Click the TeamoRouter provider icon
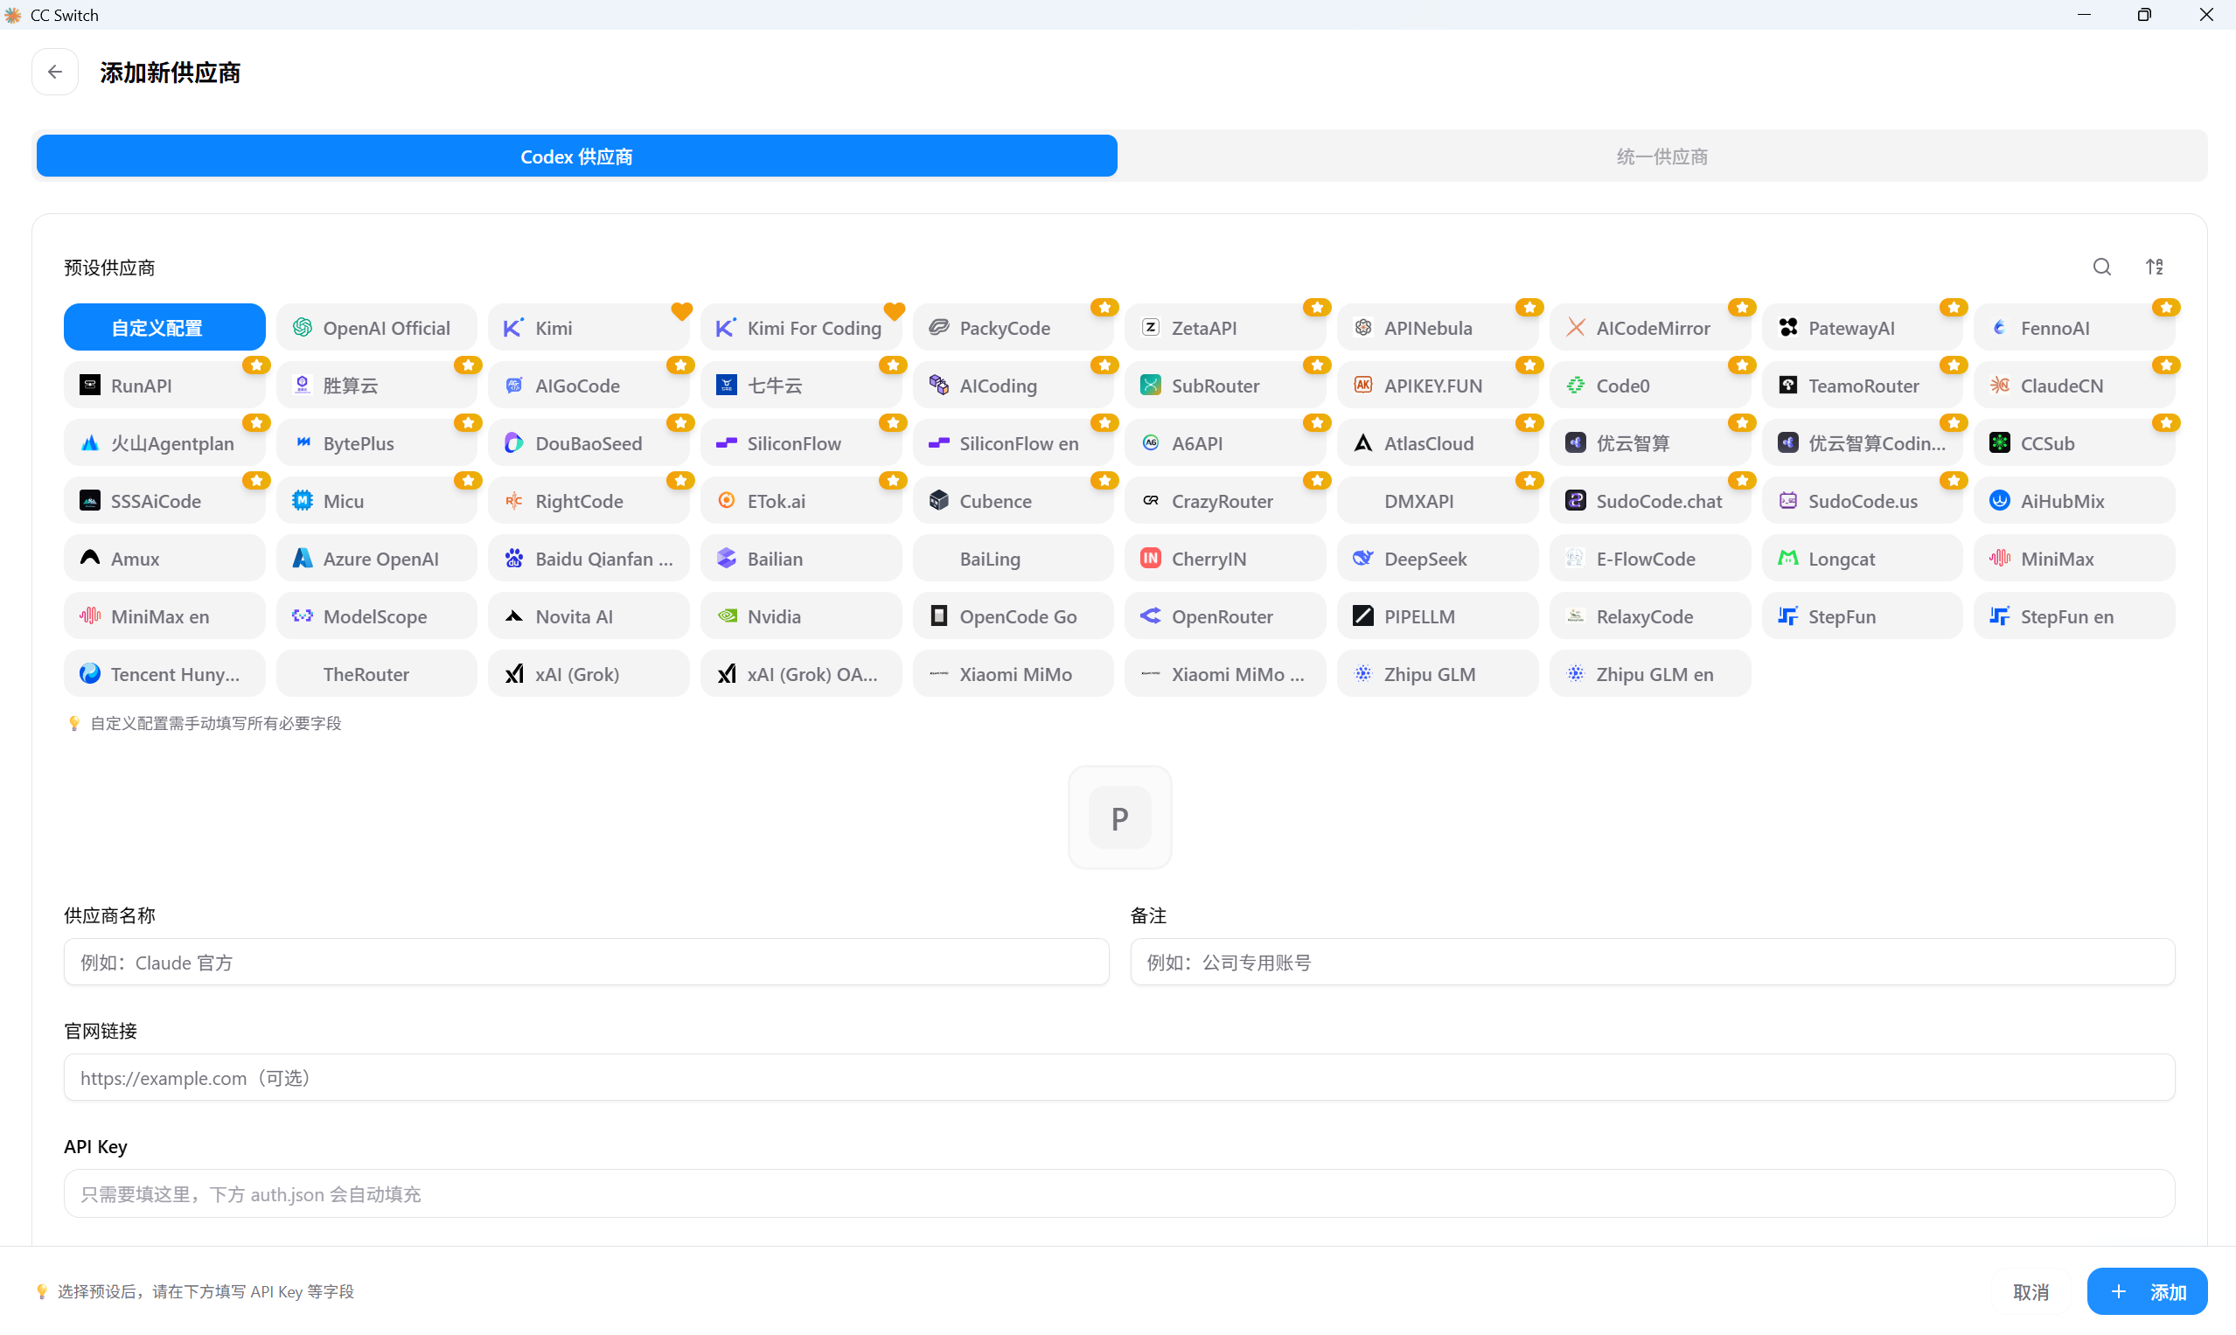The height and width of the screenshot is (1335, 2236). [1788, 385]
